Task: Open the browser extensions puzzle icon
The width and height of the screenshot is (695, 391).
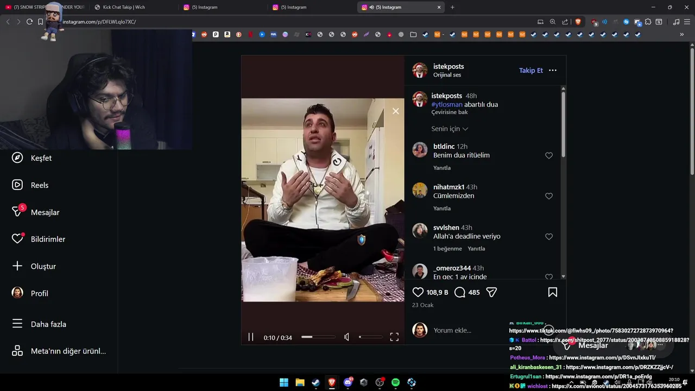Action: (x=648, y=22)
